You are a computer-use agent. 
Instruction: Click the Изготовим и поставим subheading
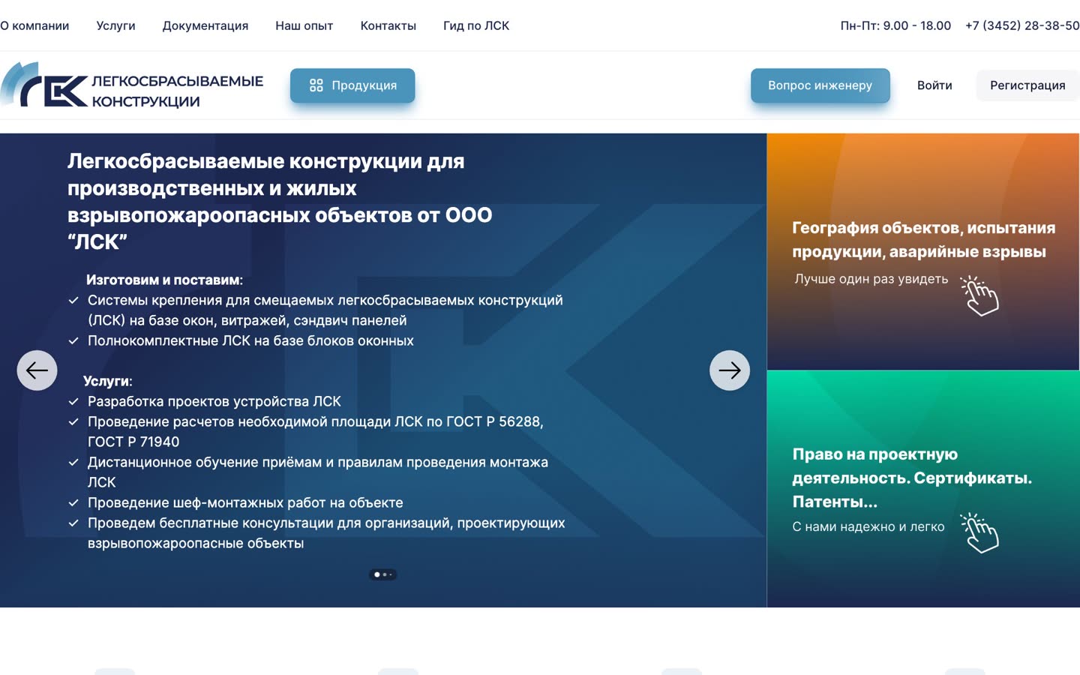click(164, 280)
